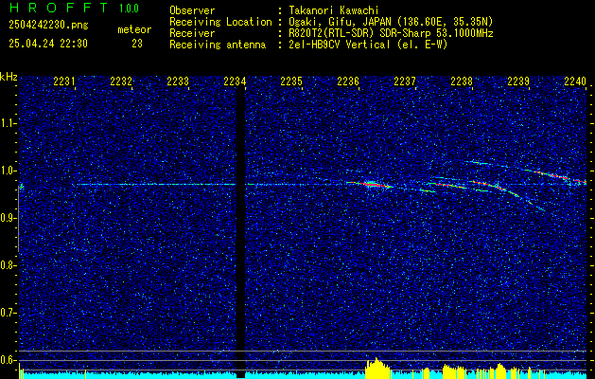Click the 2235 time marker
The width and height of the screenshot is (595, 379).
pos(291,81)
